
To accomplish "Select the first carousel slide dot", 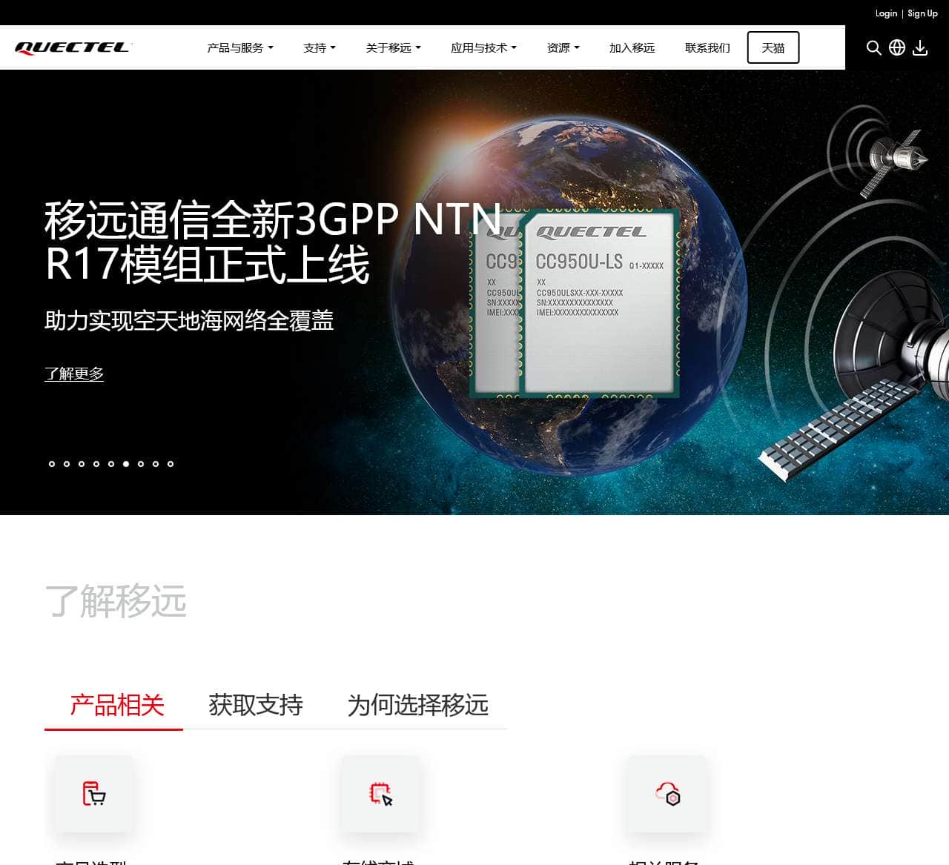I will pyautogui.click(x=52, y=464).
